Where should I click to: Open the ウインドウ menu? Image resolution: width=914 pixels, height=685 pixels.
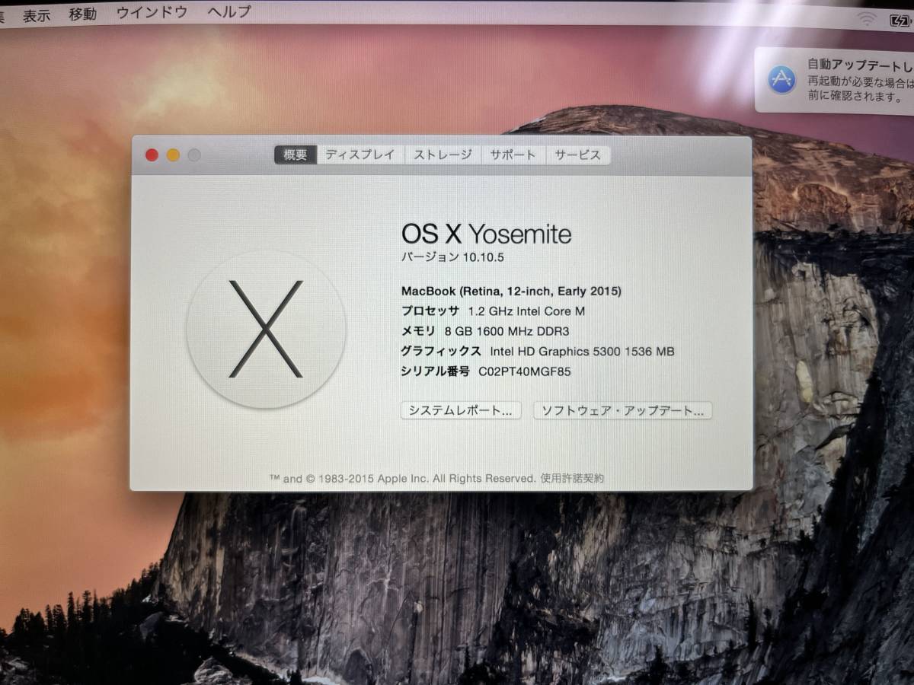point(152,12)
